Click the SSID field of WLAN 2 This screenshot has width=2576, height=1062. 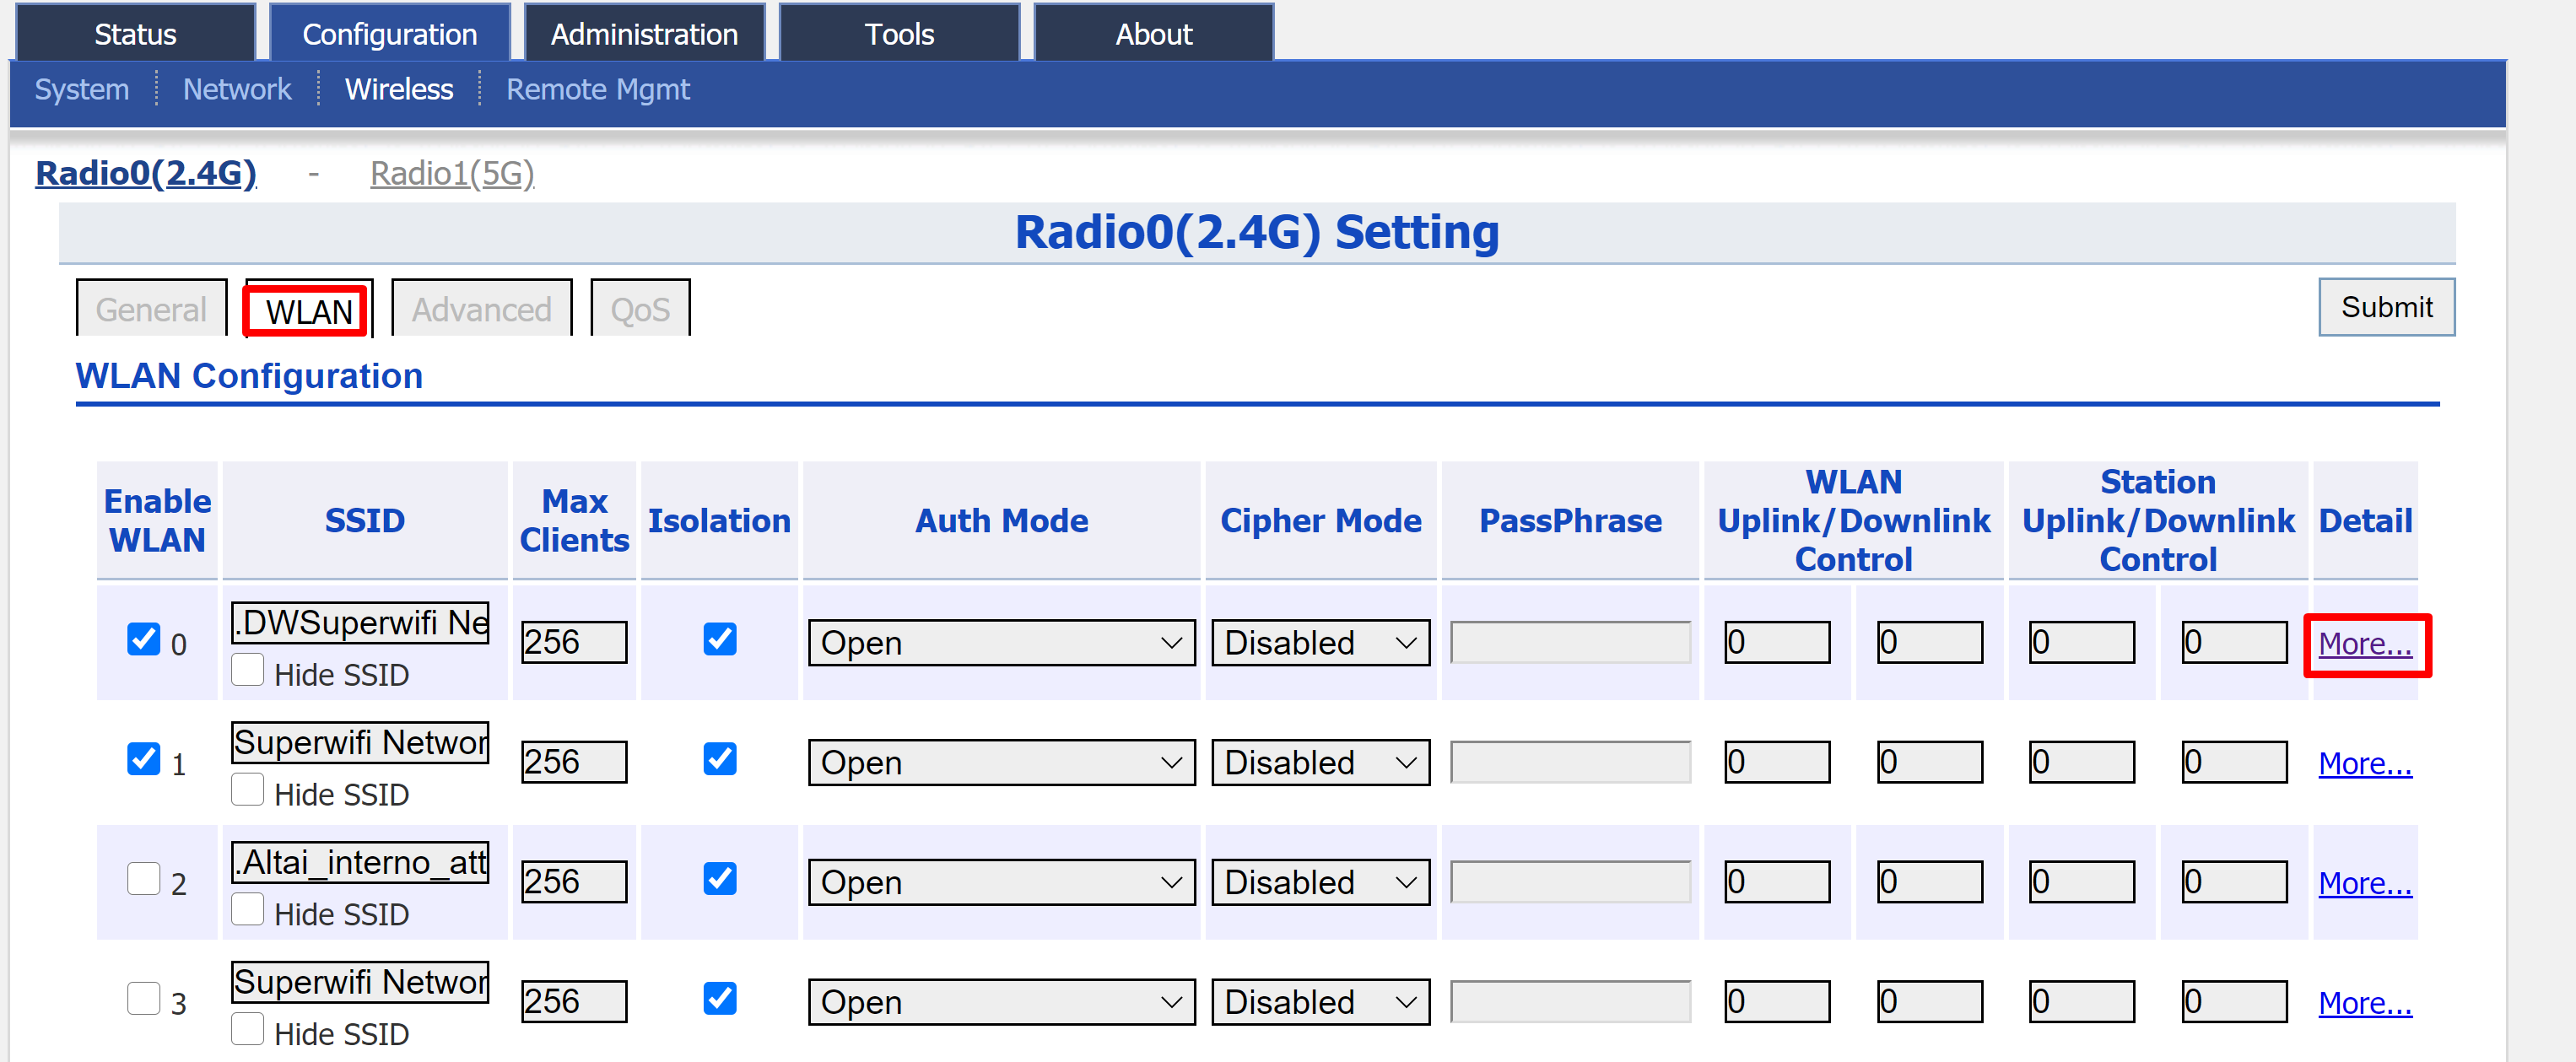360,862
